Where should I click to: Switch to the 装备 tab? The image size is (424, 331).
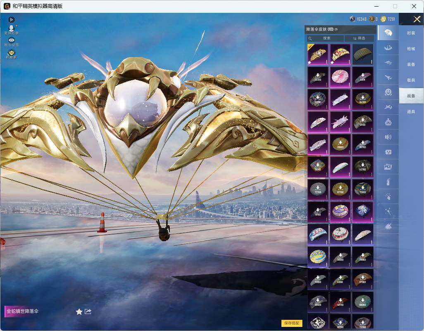coord(411,65)
